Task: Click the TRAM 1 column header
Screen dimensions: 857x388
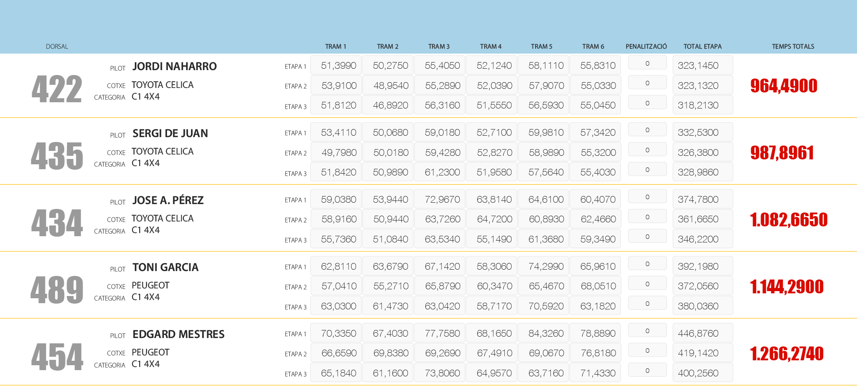Action: (335, 46)
